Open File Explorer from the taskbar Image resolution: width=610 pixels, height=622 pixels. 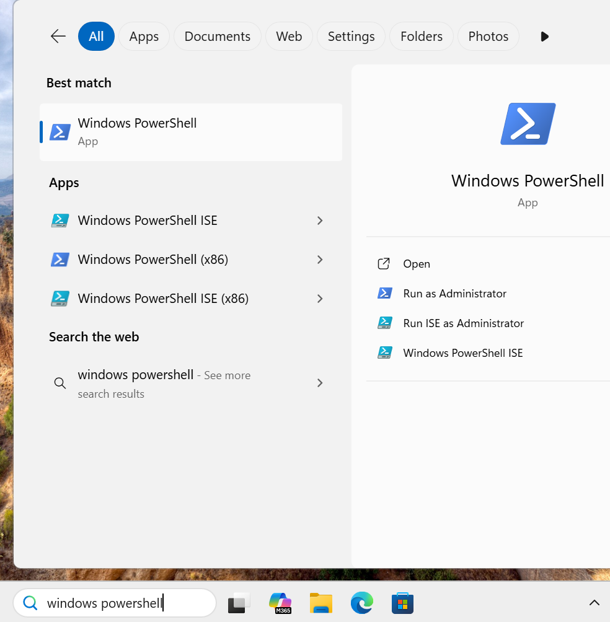point(321,603)
